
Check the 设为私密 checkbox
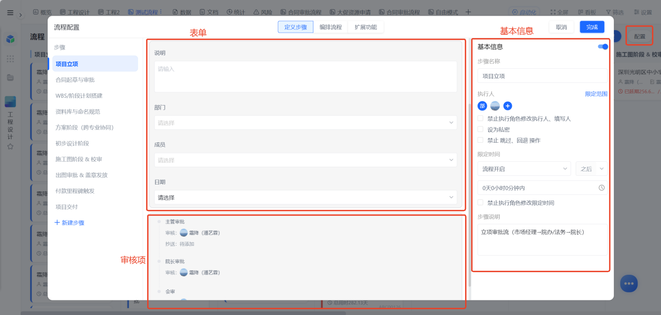coord(481,129)
